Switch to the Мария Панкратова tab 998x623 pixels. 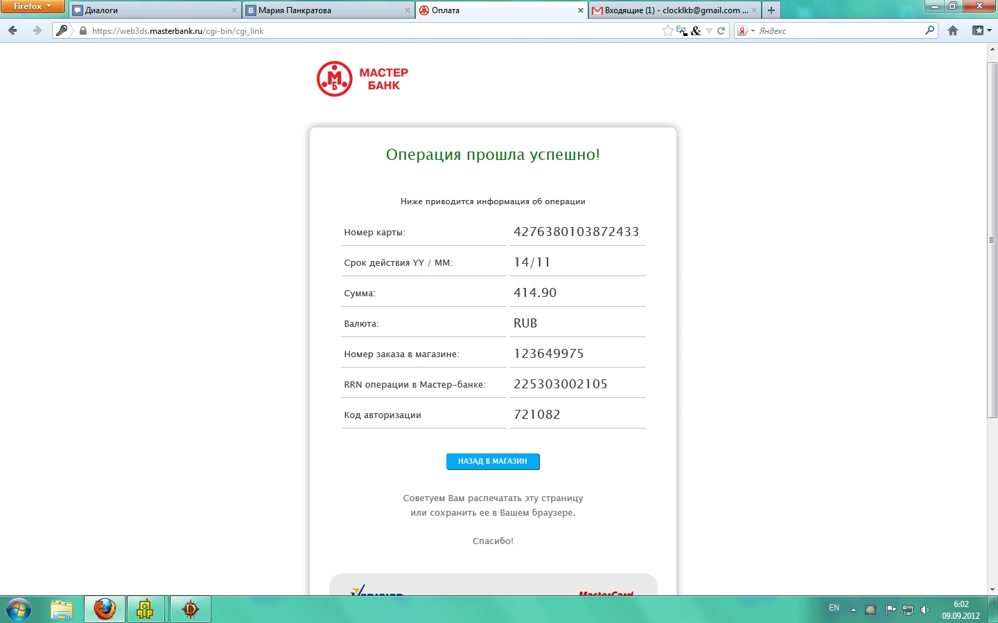(x=329, y=10)
